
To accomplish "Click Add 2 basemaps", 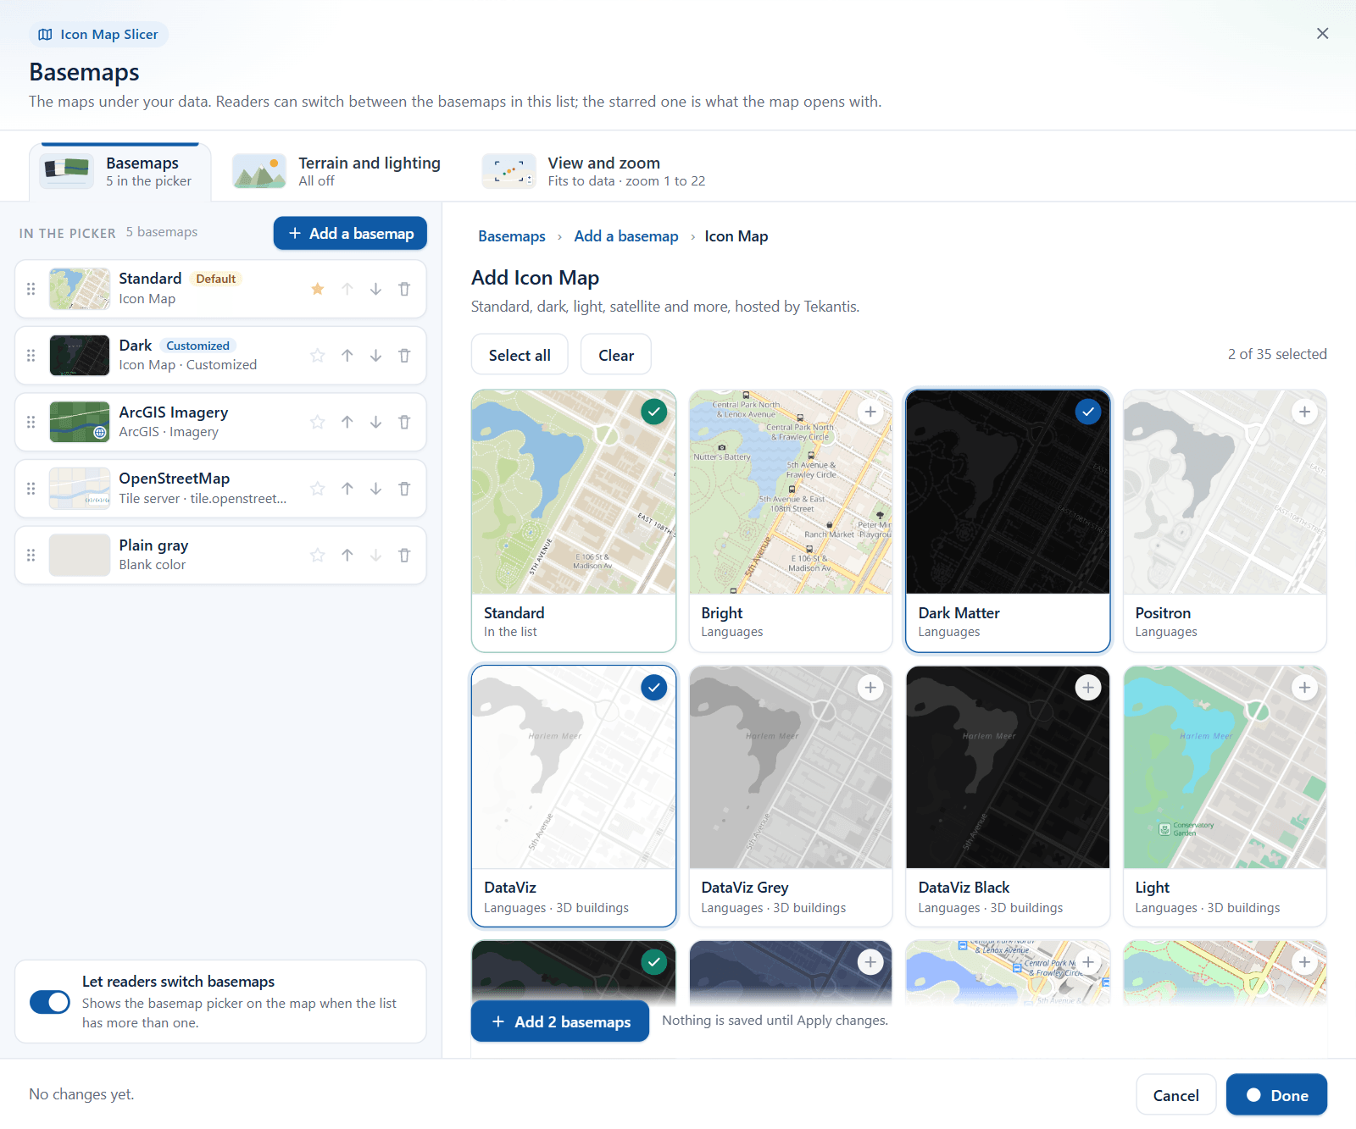I will click(x=560, y=1021).
